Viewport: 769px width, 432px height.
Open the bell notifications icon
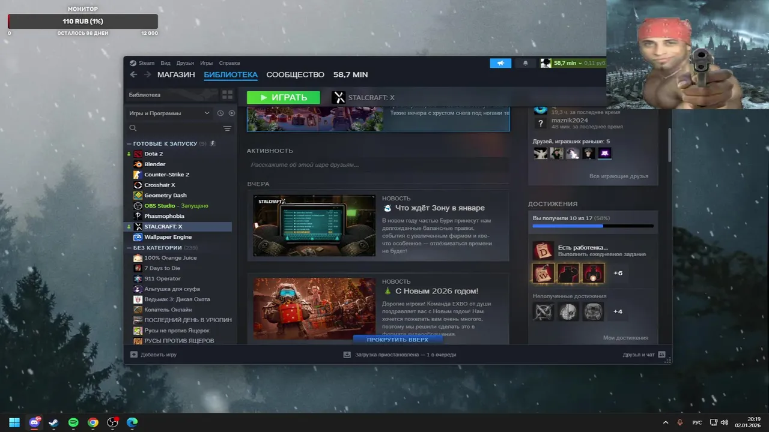525,63
